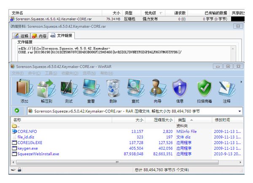Select the file name file_id.diz
This screenshot has height=183, width=253.
pos(26,137)
